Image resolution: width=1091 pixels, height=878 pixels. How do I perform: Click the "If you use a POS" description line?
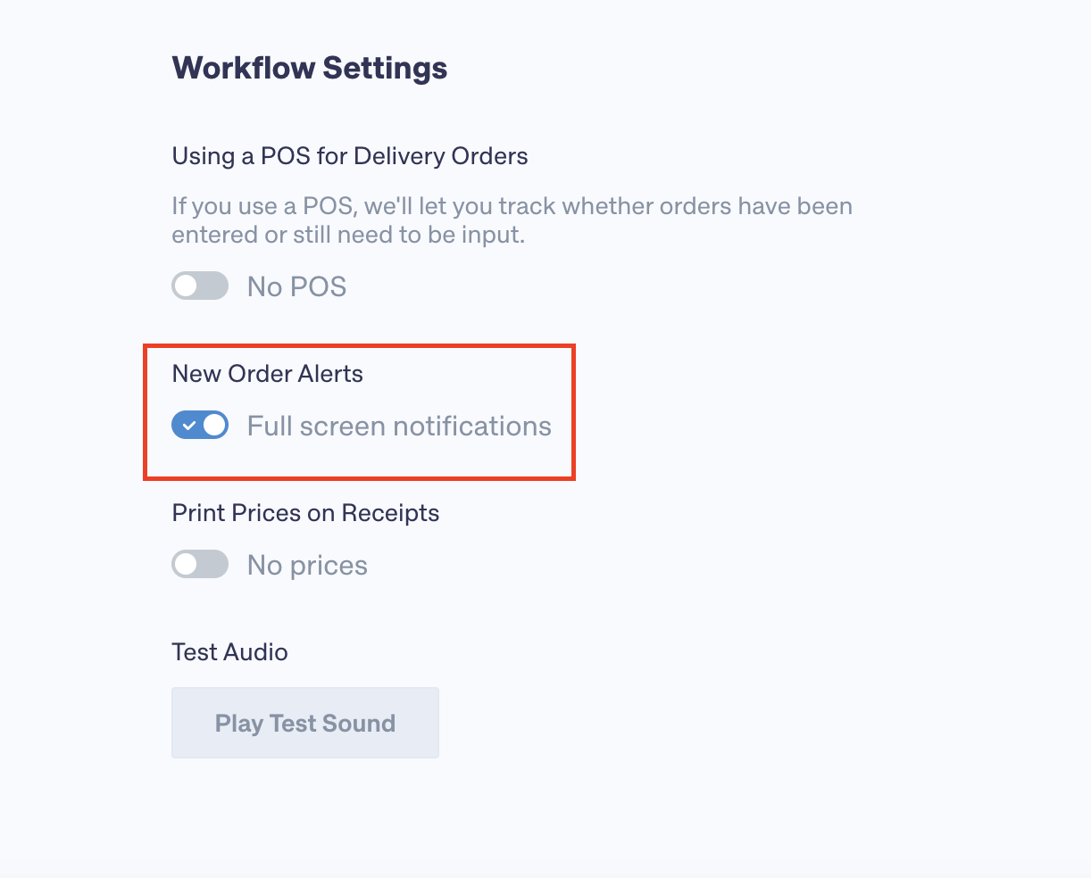click(x=512, y=206)
